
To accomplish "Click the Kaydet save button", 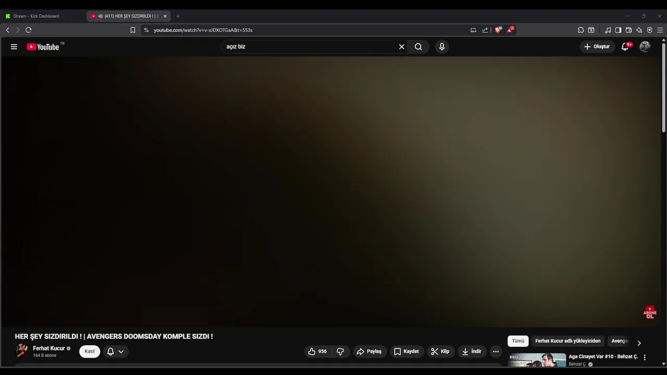I will (406, 352).
